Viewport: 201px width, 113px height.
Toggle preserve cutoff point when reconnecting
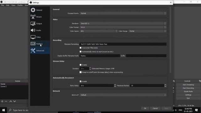(80, 72)
